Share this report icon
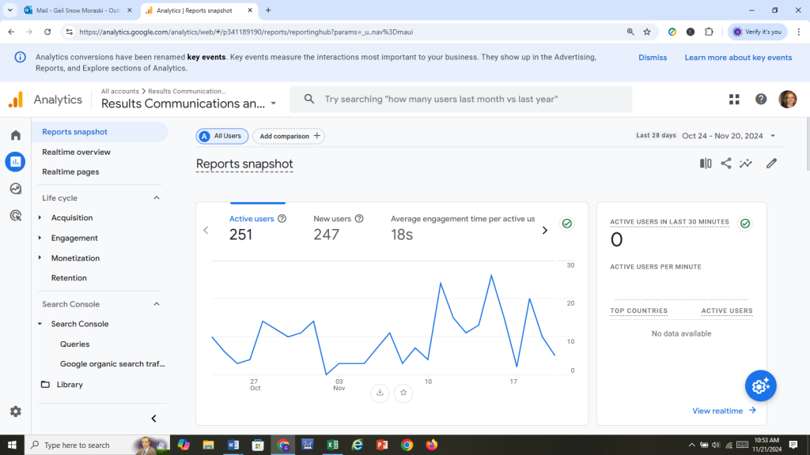 [x=726, y=164]
